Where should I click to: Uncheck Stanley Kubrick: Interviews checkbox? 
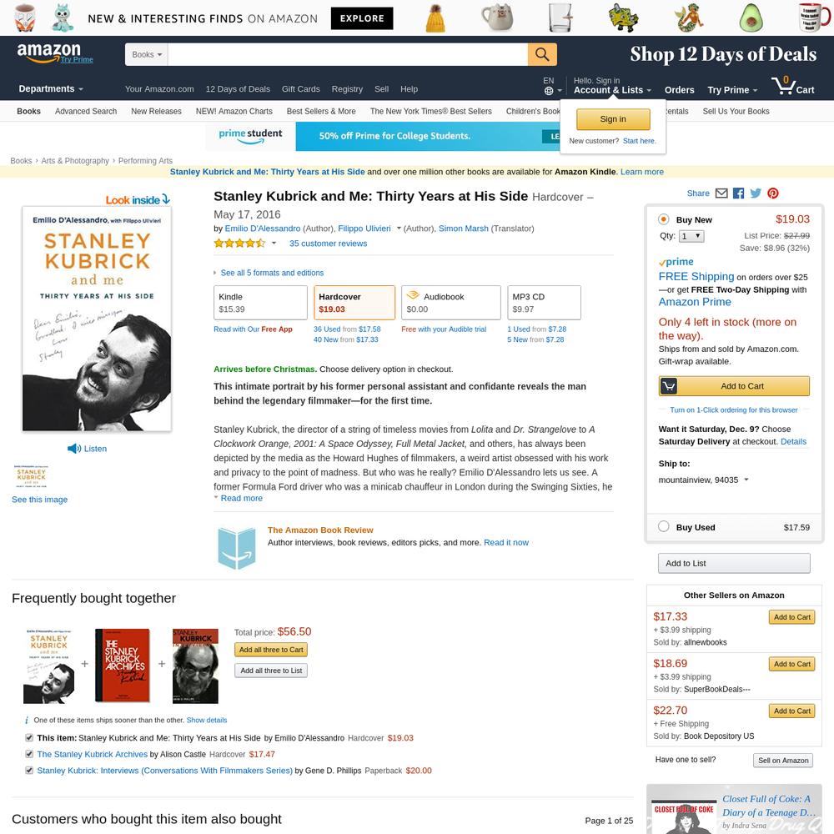tap(29, 770)
